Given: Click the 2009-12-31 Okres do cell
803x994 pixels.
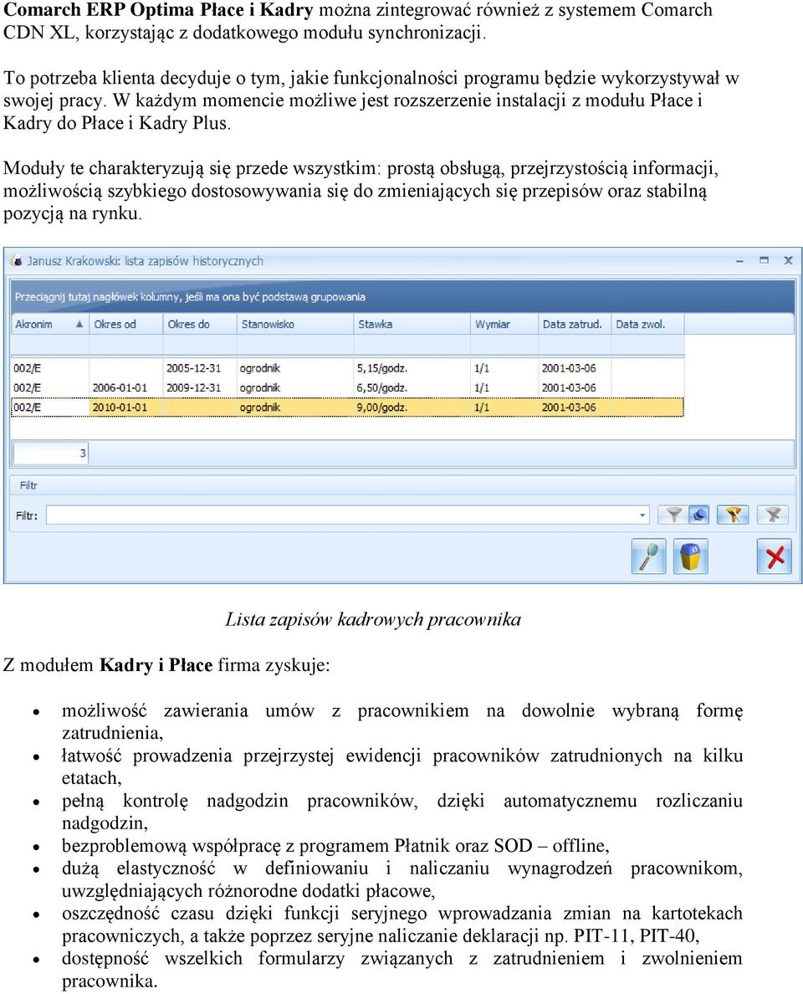Looking at the screenshot, I should tap(200, 387).
